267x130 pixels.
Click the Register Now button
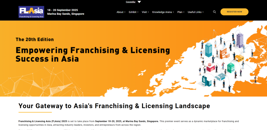coord(234,12)
